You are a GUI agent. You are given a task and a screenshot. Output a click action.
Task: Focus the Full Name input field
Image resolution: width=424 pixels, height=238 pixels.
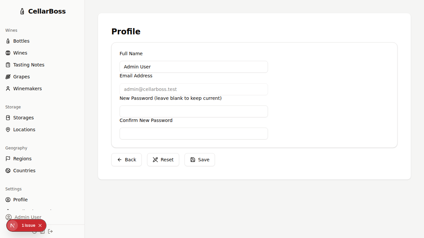(x=193, y=67)
